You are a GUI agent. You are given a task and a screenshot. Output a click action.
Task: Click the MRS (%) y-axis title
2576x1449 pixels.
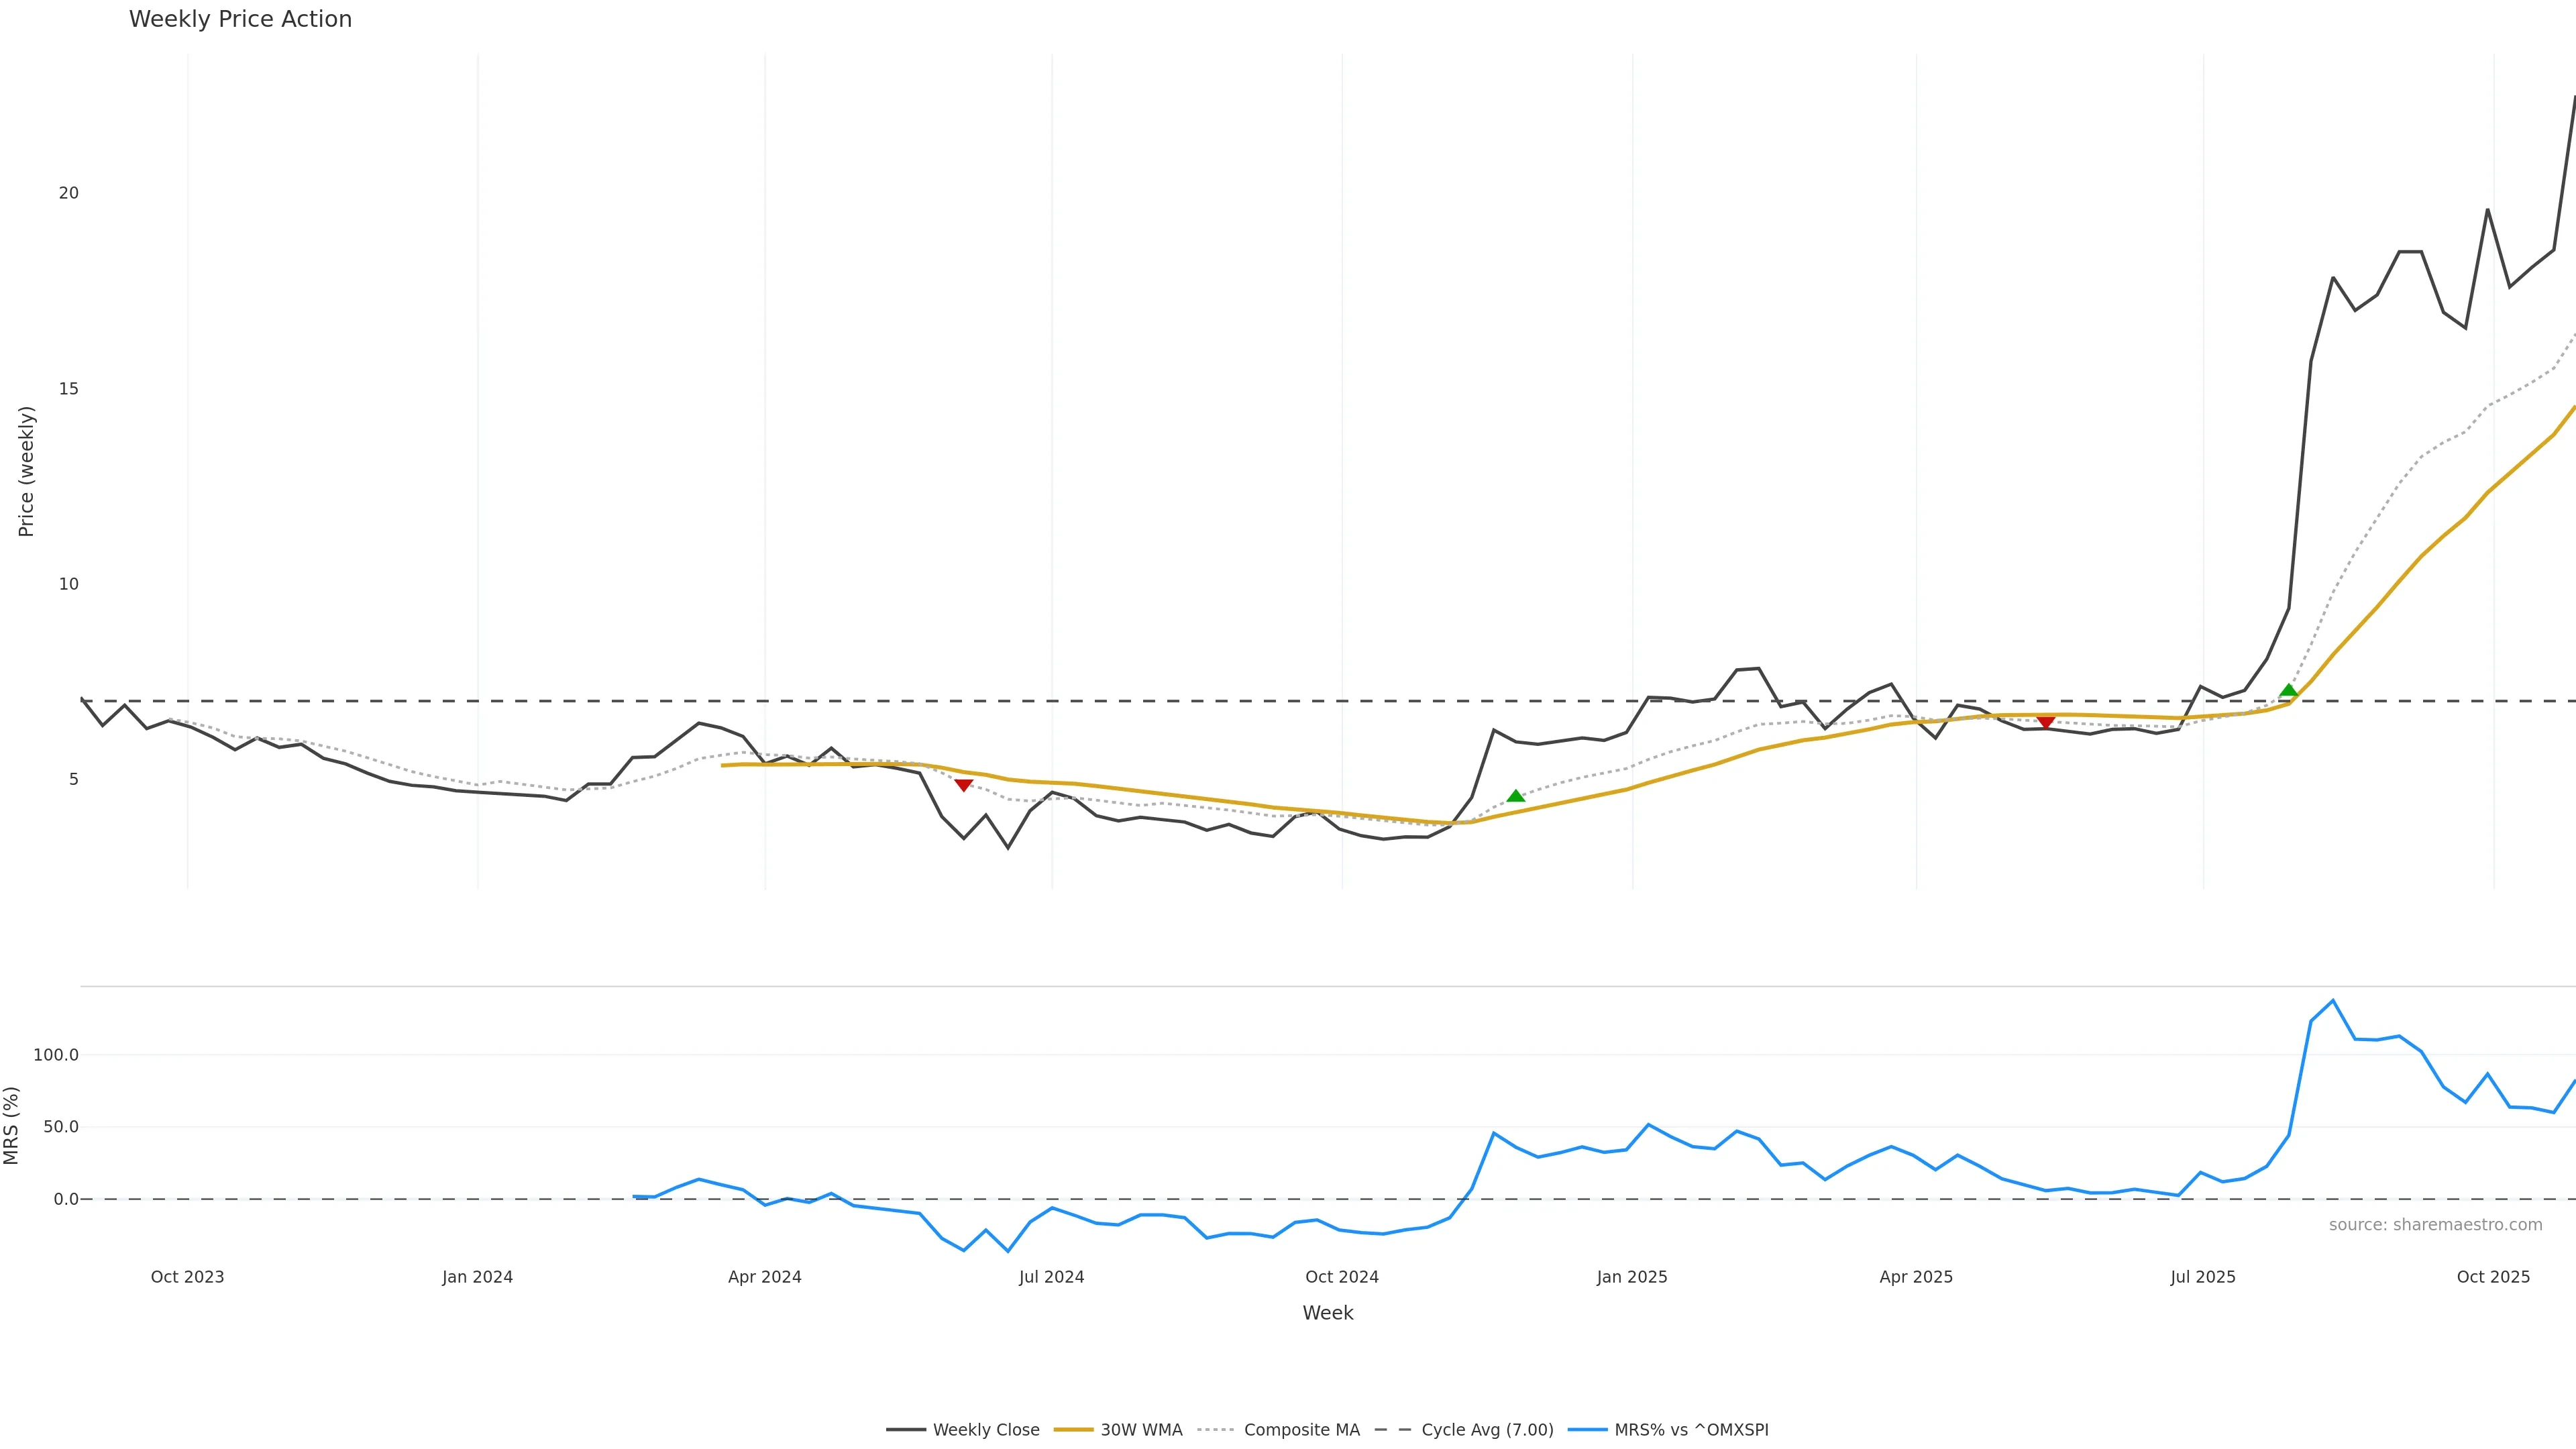coord(12,1125)
